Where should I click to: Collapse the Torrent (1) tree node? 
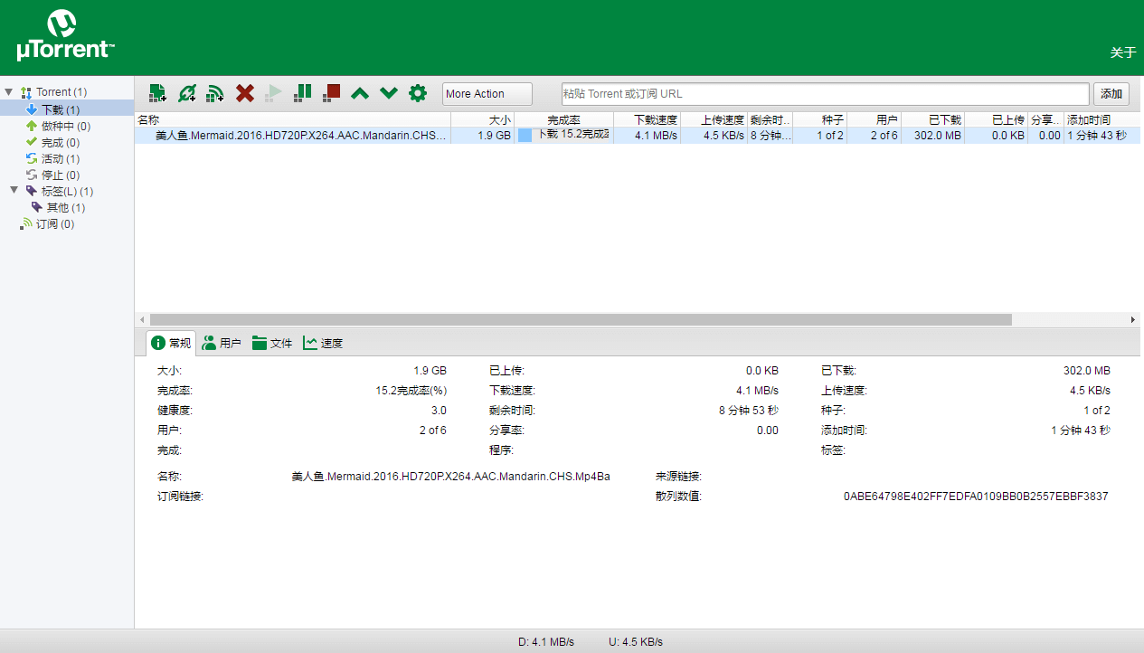tap(9, 92)
